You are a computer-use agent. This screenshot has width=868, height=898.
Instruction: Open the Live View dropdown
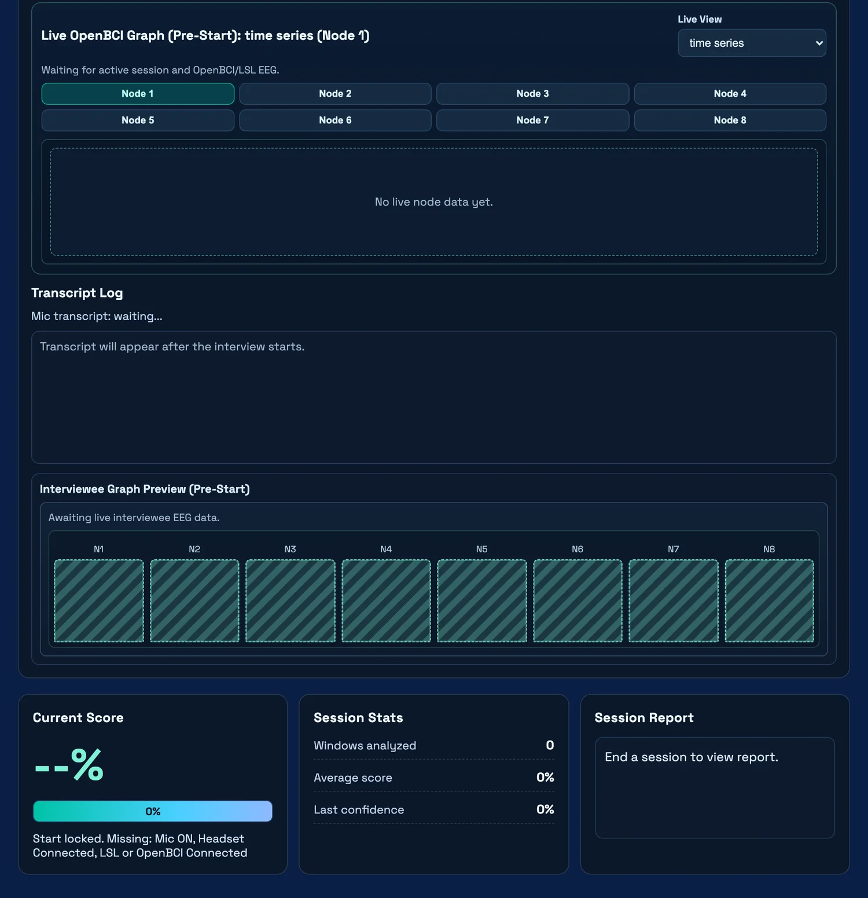coord(752,43)
